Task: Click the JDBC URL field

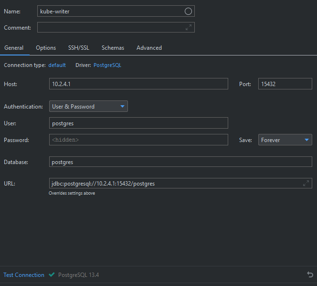Action: pyautogui.click(x=180, y=183)
